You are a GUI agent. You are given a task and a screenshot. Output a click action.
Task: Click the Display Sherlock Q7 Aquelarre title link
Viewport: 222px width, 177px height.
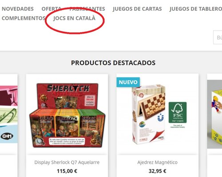click(x=67, y=162)
